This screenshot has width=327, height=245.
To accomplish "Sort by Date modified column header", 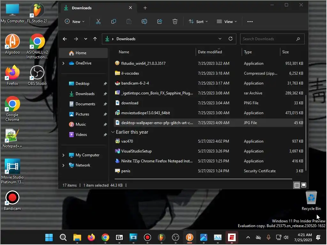I will pyautogui.click(x=219, y=52).
